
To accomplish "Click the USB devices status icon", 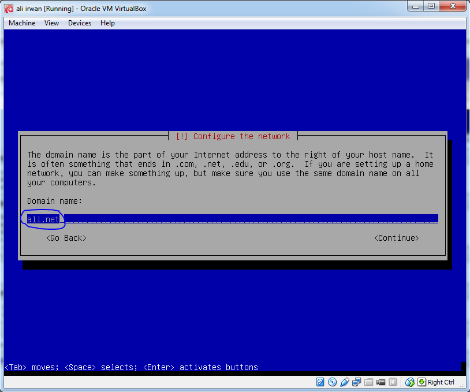I will (344, 382).
